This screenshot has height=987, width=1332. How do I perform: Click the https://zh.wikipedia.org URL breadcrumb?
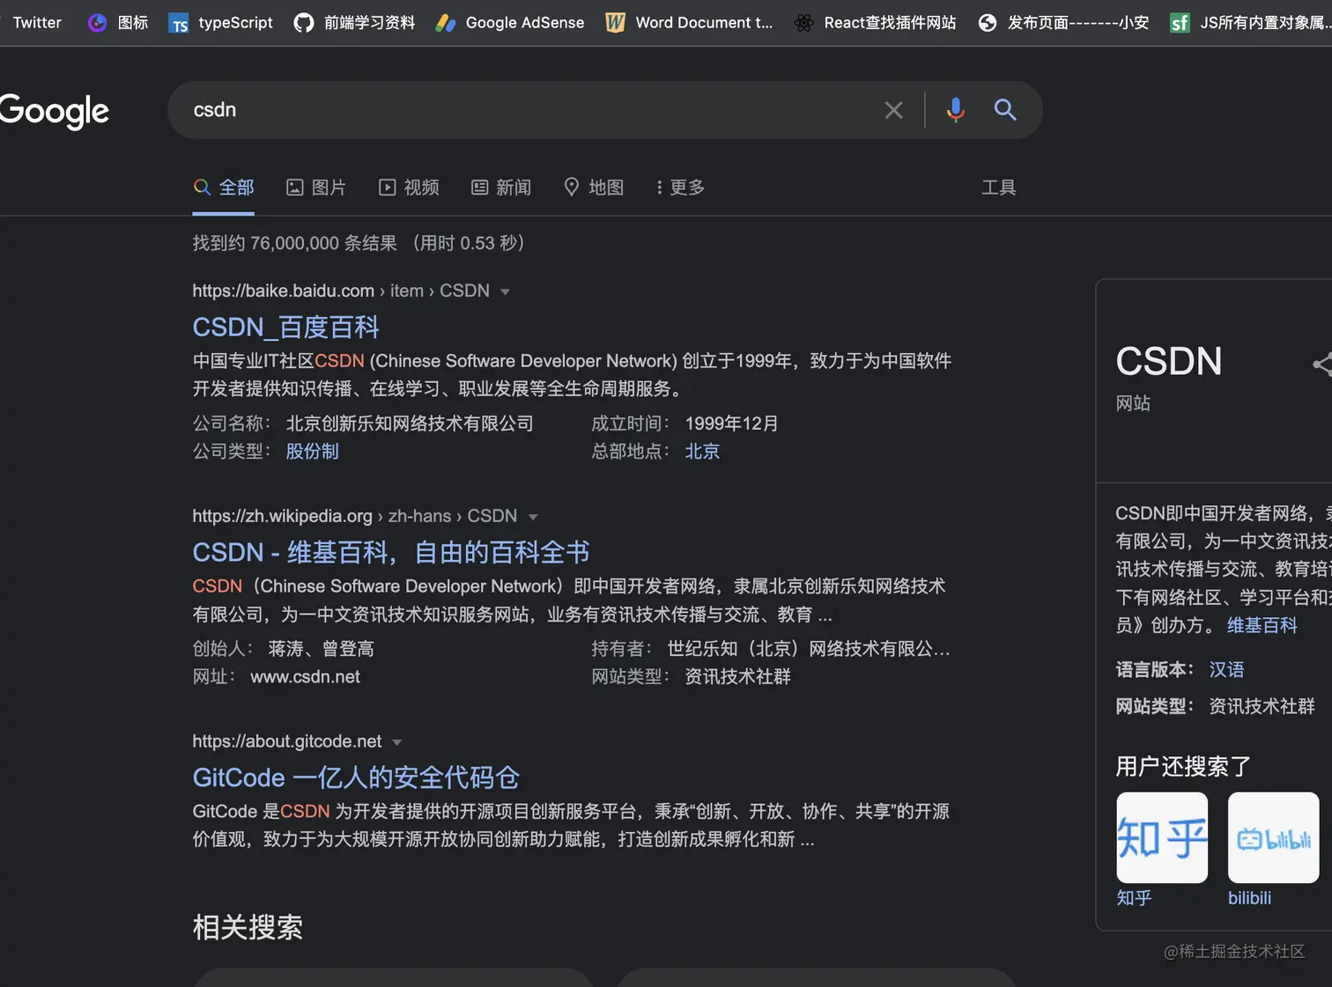tap(355, 516)
